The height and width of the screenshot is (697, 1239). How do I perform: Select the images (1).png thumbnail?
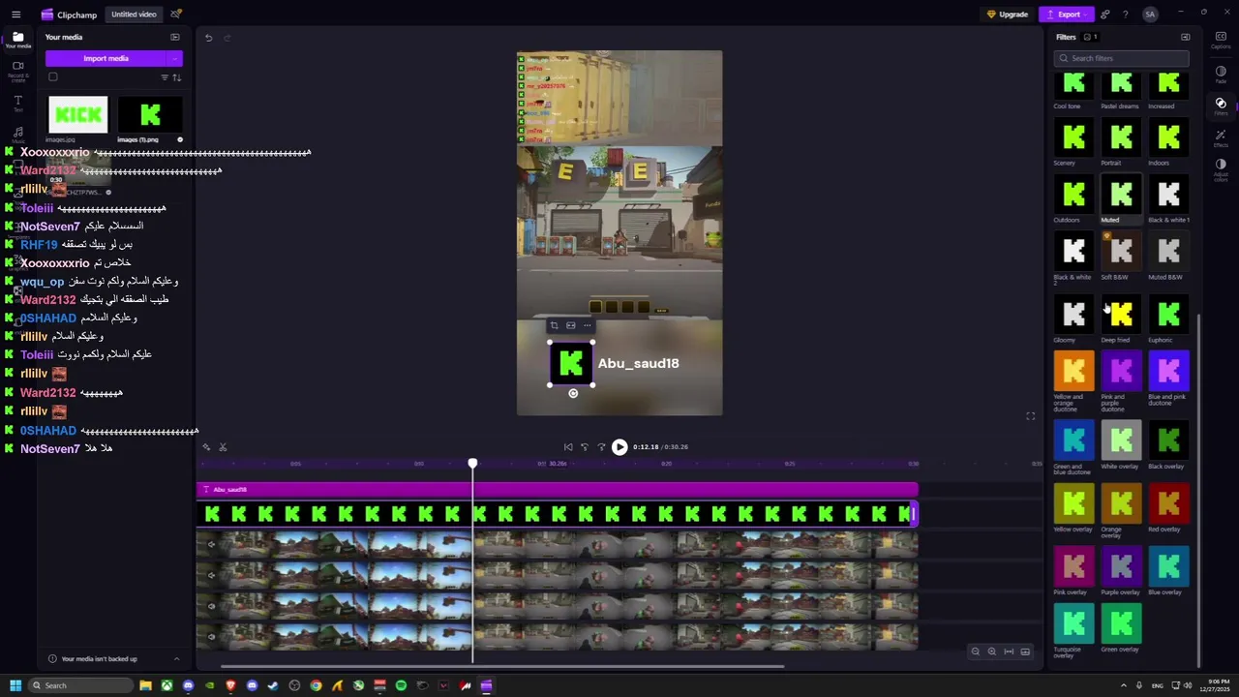click(x=150, y=115)
